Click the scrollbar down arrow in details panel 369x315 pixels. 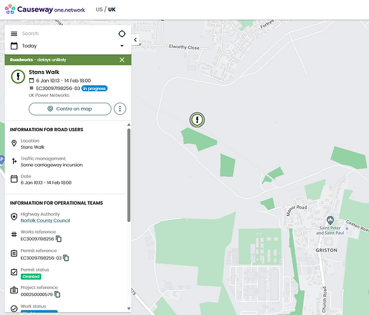pos(129,309)
